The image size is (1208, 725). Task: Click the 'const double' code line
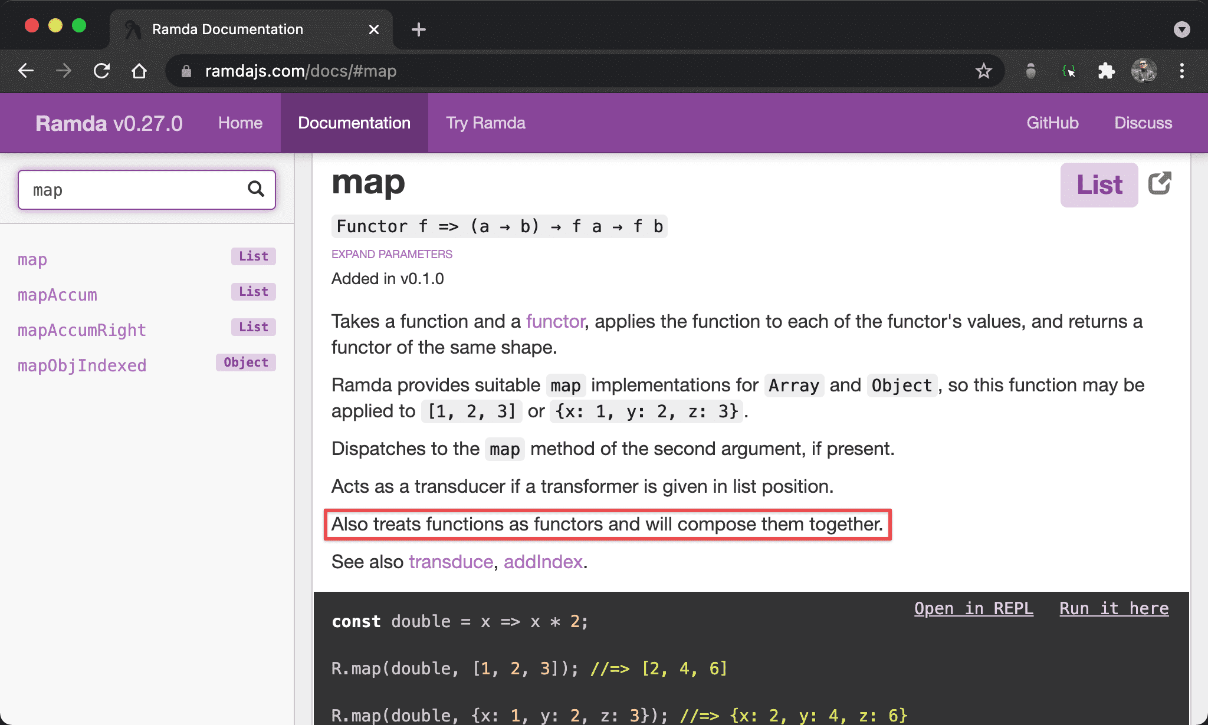pos(460,621)
